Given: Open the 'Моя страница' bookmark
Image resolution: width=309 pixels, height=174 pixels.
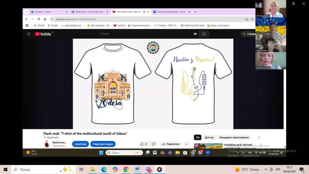Looking at the screenshot, I should 99,25.
